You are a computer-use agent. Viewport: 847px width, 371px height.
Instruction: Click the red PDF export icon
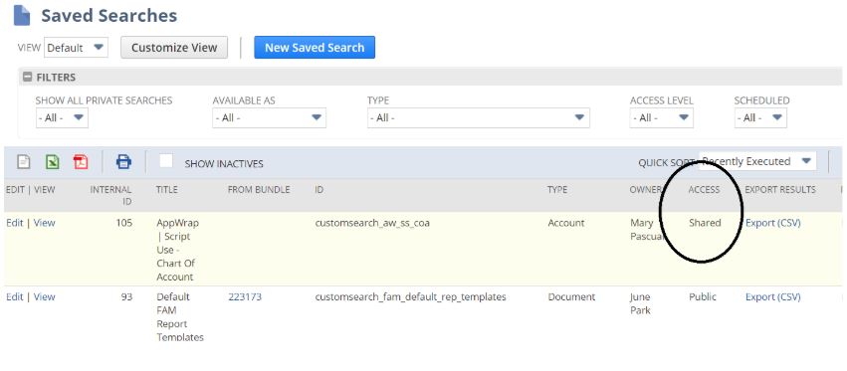click(81, 161)
